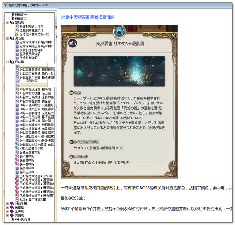Image resolution: width=235 pixels, height=225 pixels.
Task: Click the help icon in the title bar
Action: [x=5, y=5]
